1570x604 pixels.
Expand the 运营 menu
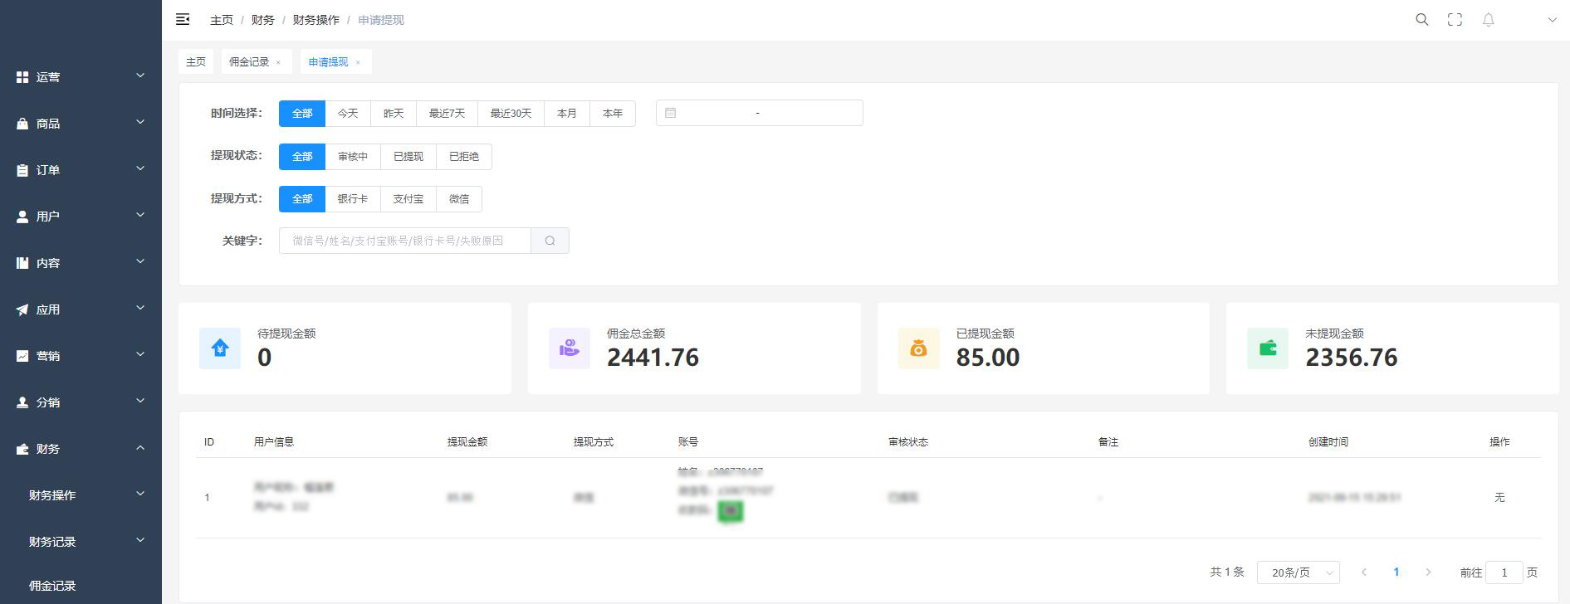pos(81,76)
